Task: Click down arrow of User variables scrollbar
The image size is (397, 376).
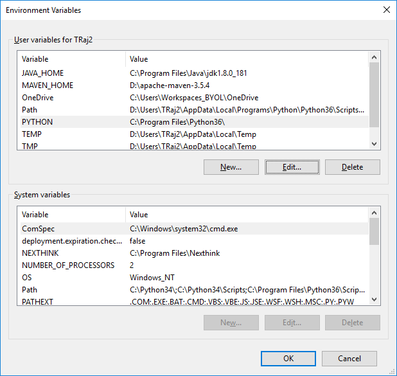Action: 374,144
